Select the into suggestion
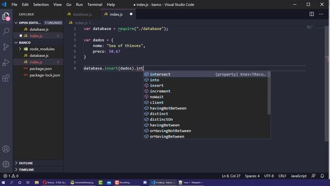Screen dimensions: 330x186 [206, 80]
